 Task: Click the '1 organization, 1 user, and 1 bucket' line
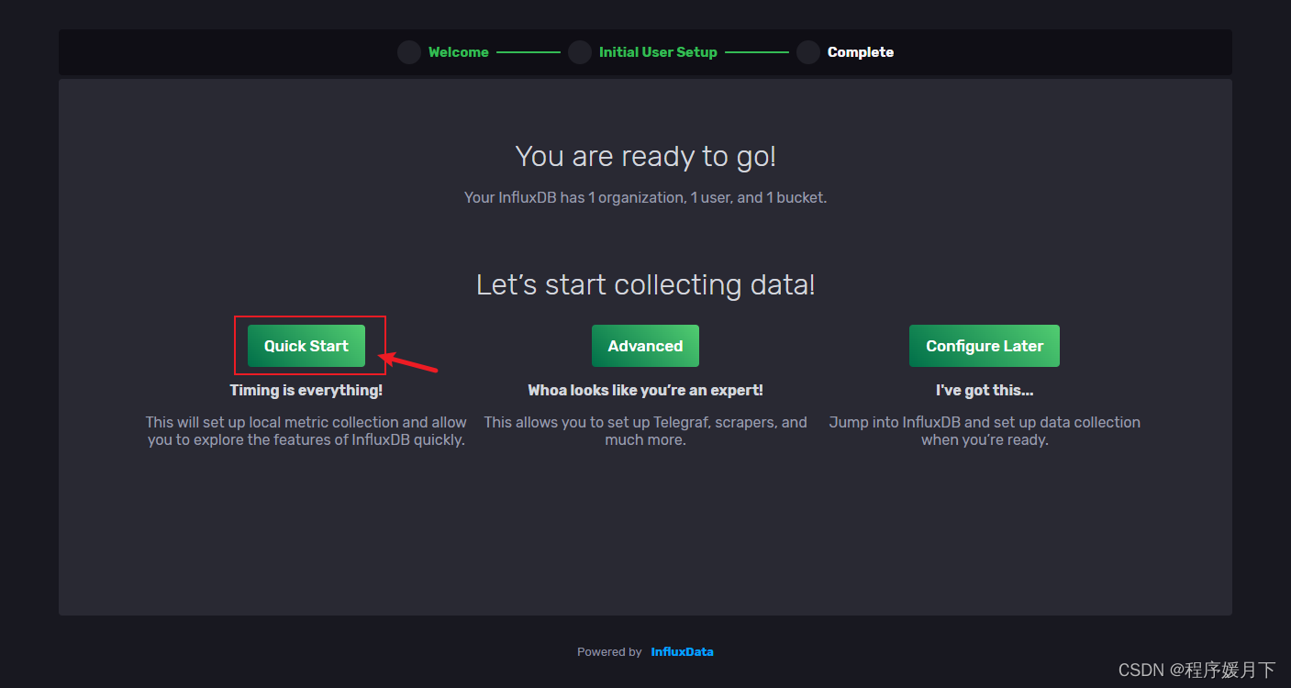point(645,197)
